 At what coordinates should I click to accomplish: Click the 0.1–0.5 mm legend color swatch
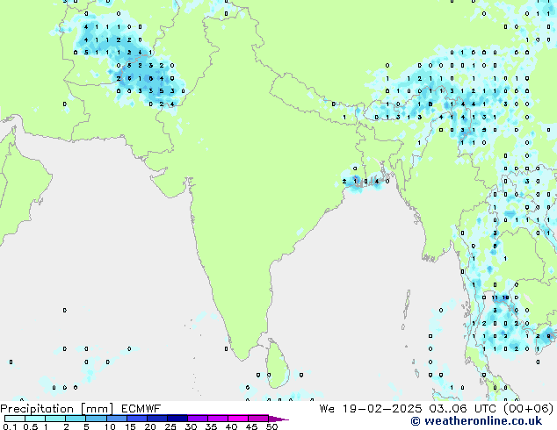(15, 419)
